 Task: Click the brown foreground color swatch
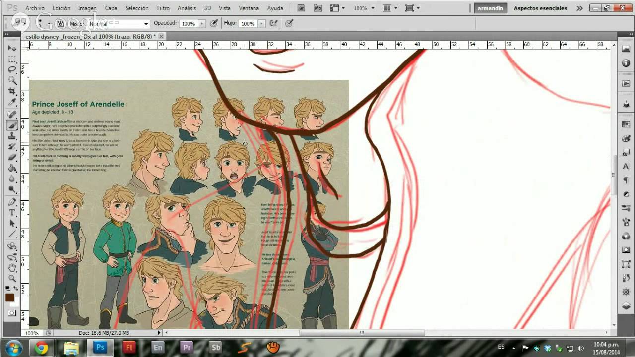[9, 297]
